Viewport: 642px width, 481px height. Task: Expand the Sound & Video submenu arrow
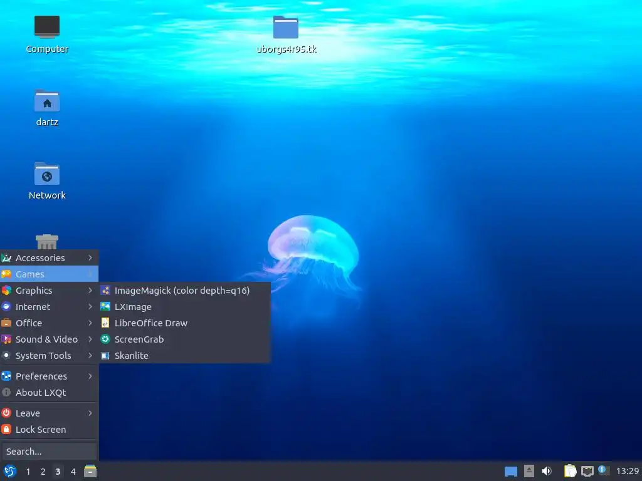tap(90, 339)
